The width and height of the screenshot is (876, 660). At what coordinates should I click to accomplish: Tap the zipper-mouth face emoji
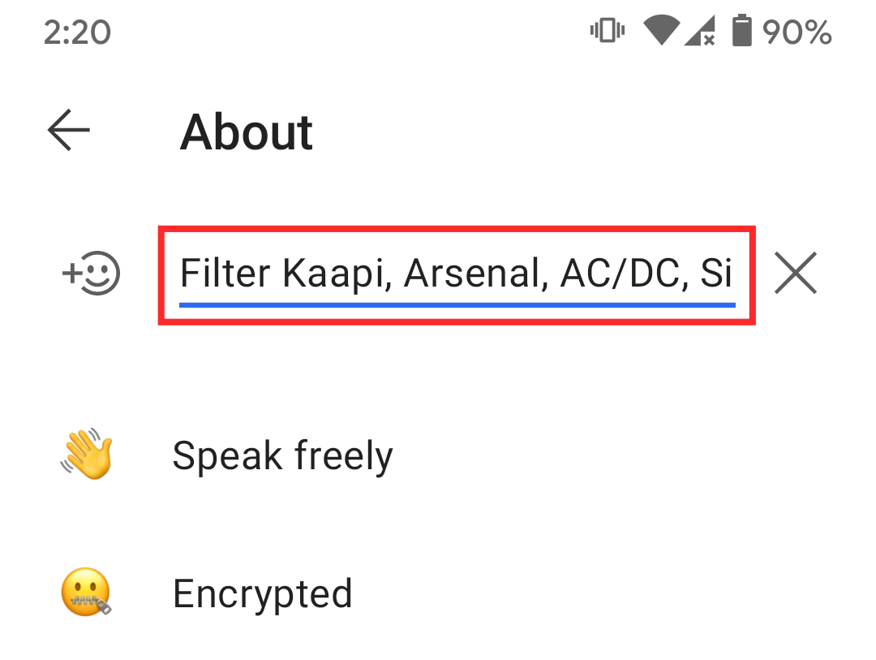[86, 593]
